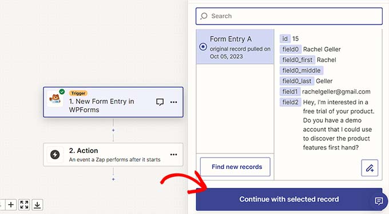
Task: Click the download export icon
Action: 37,205
